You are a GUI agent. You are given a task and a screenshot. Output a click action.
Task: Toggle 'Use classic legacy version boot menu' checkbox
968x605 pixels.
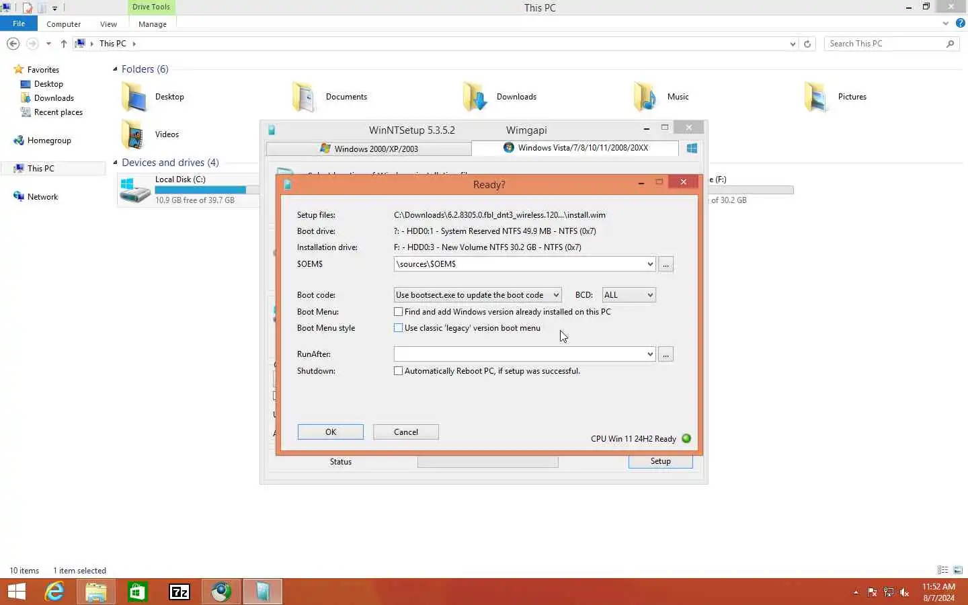click(x=398, y=328)
